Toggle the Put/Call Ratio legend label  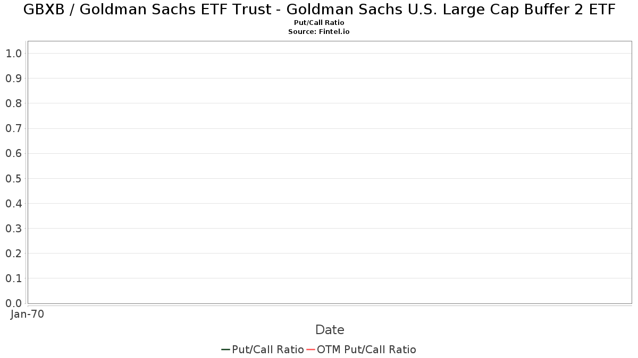click(x=267, y=350)
